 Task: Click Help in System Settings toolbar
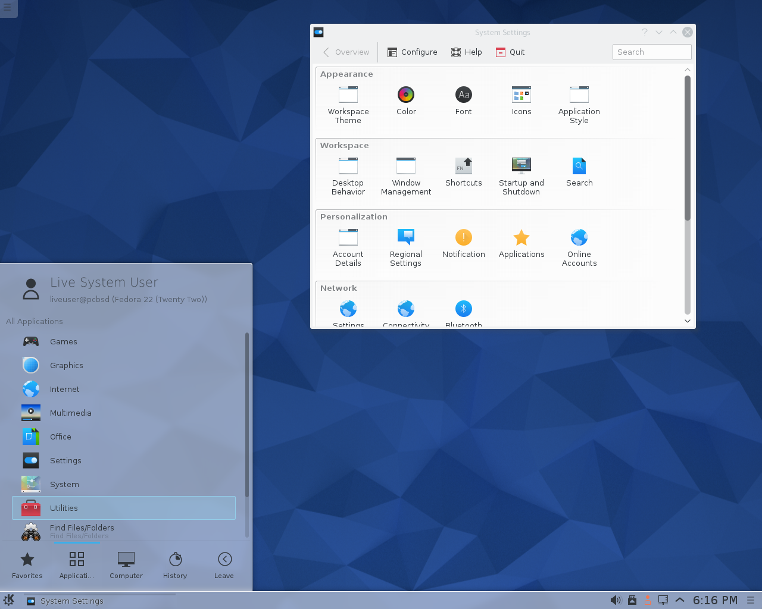467,52
